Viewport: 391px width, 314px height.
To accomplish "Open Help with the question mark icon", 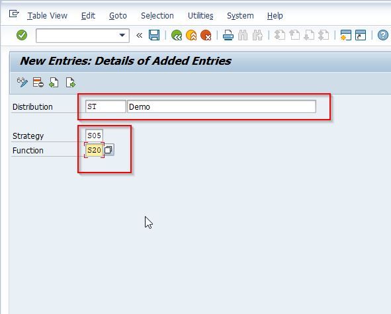I will point(383,35).
